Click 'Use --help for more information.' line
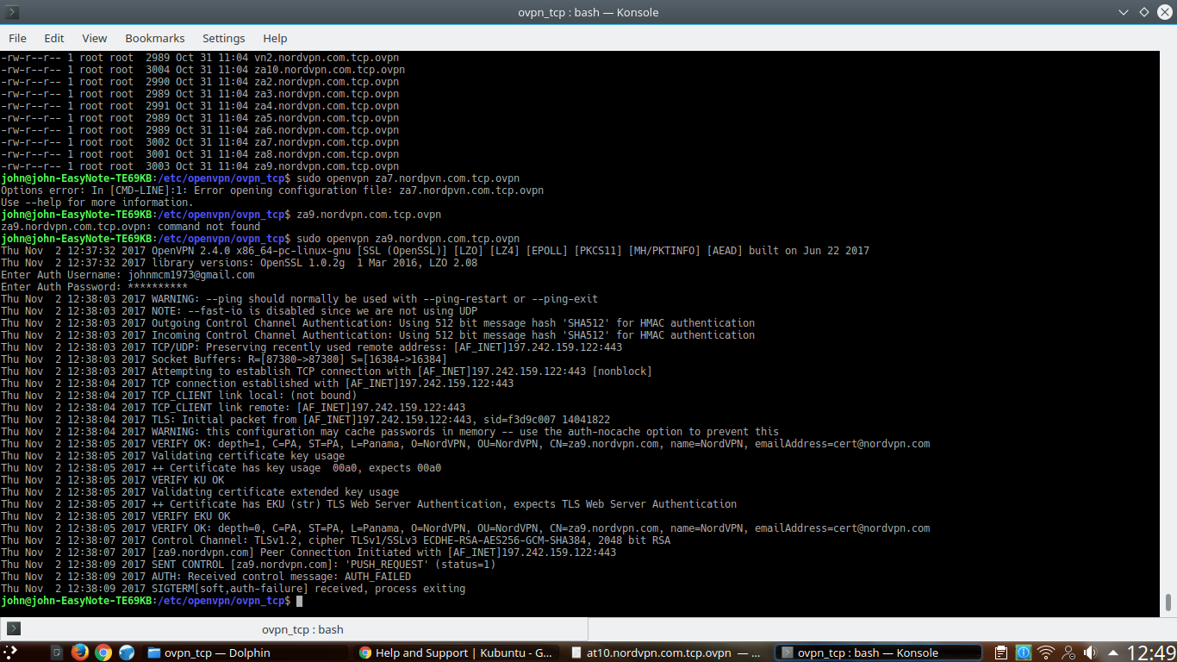Image resolution: width=1177 pixels, height=662 pixels. (x=97, y=203)
